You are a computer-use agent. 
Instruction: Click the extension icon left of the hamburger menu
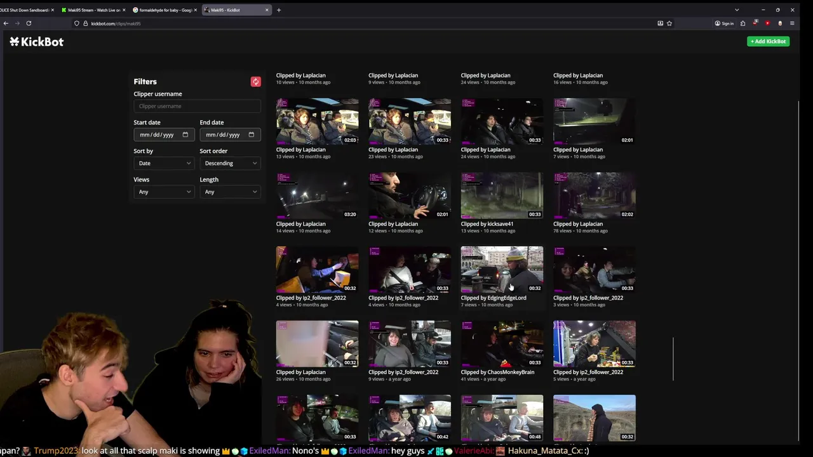(x=780, y=23)
